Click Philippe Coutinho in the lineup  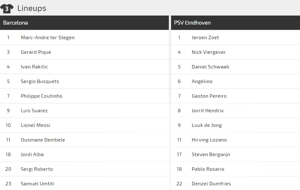[41, 96]
